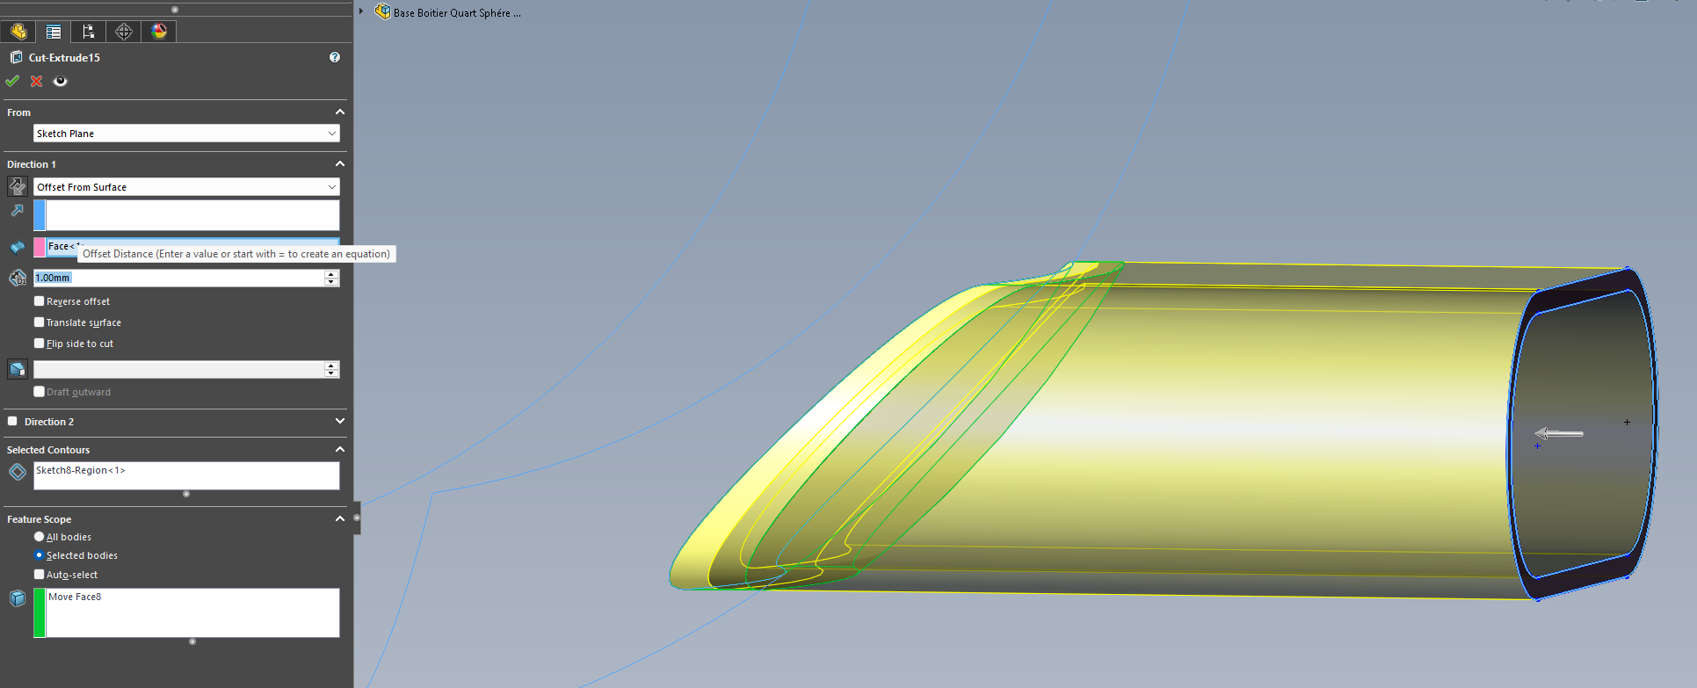Open the DimXpertManager crosshair tab

[124, 32]
